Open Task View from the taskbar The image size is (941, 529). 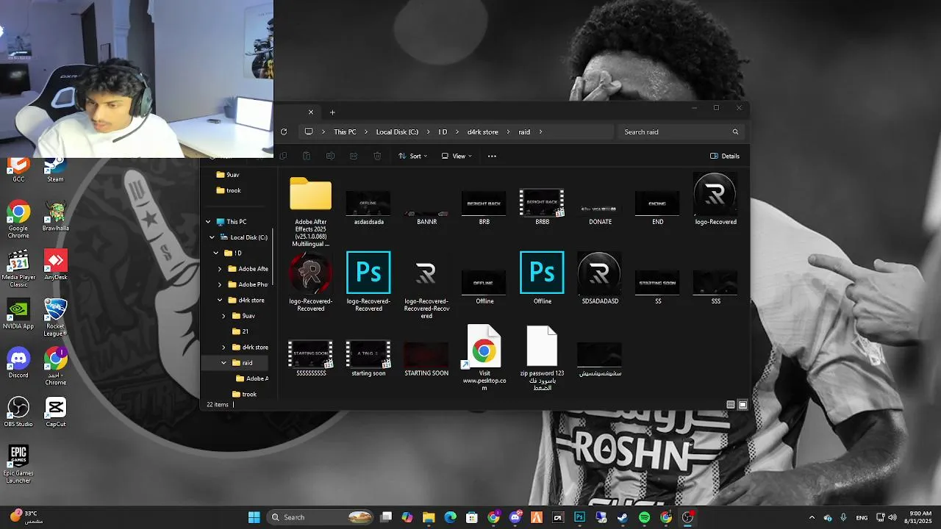point(386,517)
